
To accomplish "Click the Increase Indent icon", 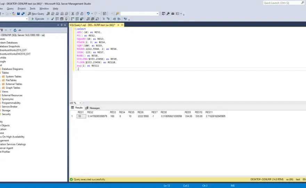I will pyautogui.click(x=119, y=19).
